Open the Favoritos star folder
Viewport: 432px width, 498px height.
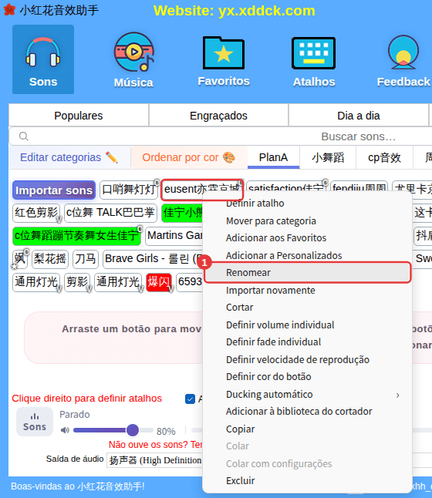coord(224,62)
